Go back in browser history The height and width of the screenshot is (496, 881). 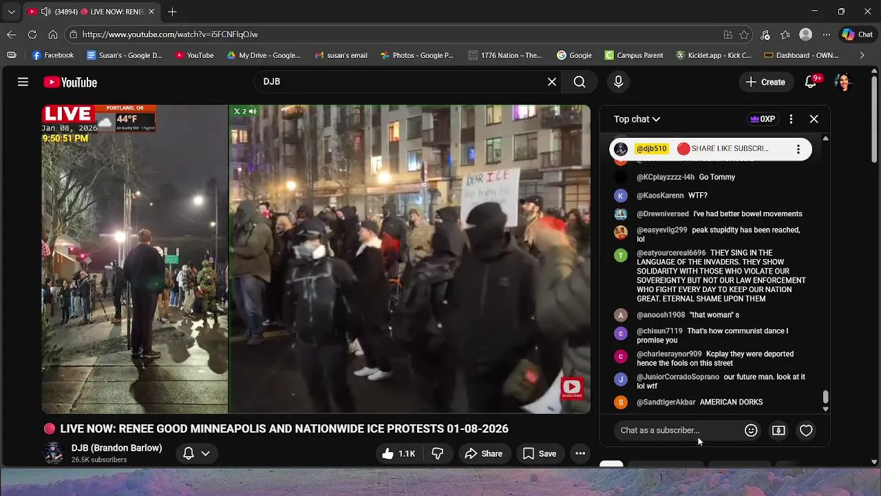point(12,34)
